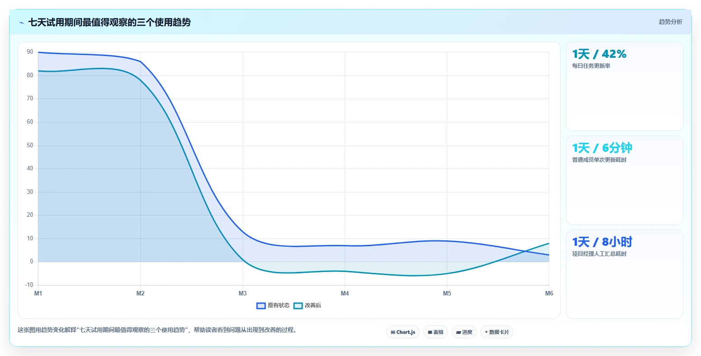
Task: Click the 每日任务更新率 label
Action: pos(591,66)
